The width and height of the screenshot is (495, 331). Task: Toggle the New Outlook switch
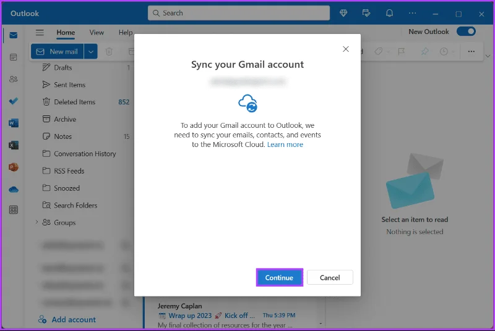coord(466,31)
